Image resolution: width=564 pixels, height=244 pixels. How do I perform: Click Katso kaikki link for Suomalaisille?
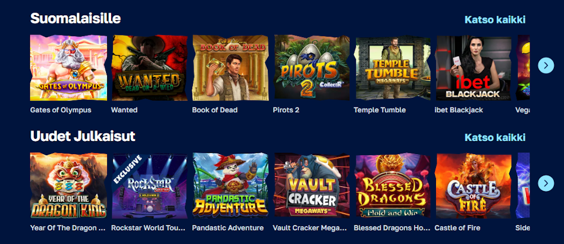[x=495, y=19]
